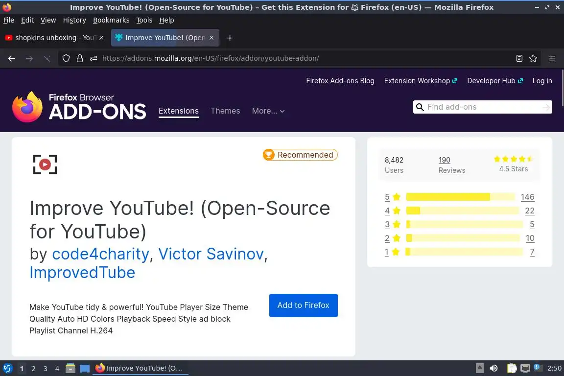Open the taskbar file manager icon
Viewport: 564px width, 376px height.
point(70,368)
